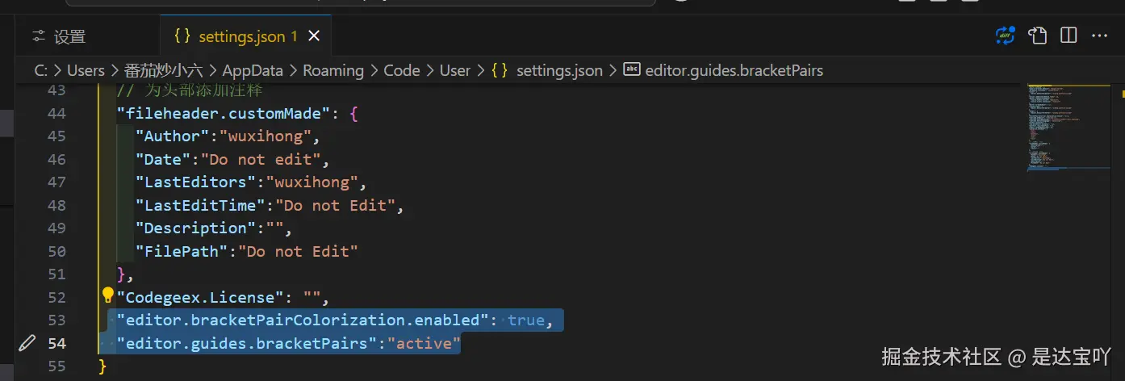Open the AppData breadcrumb dropdown

pos(253,70)
